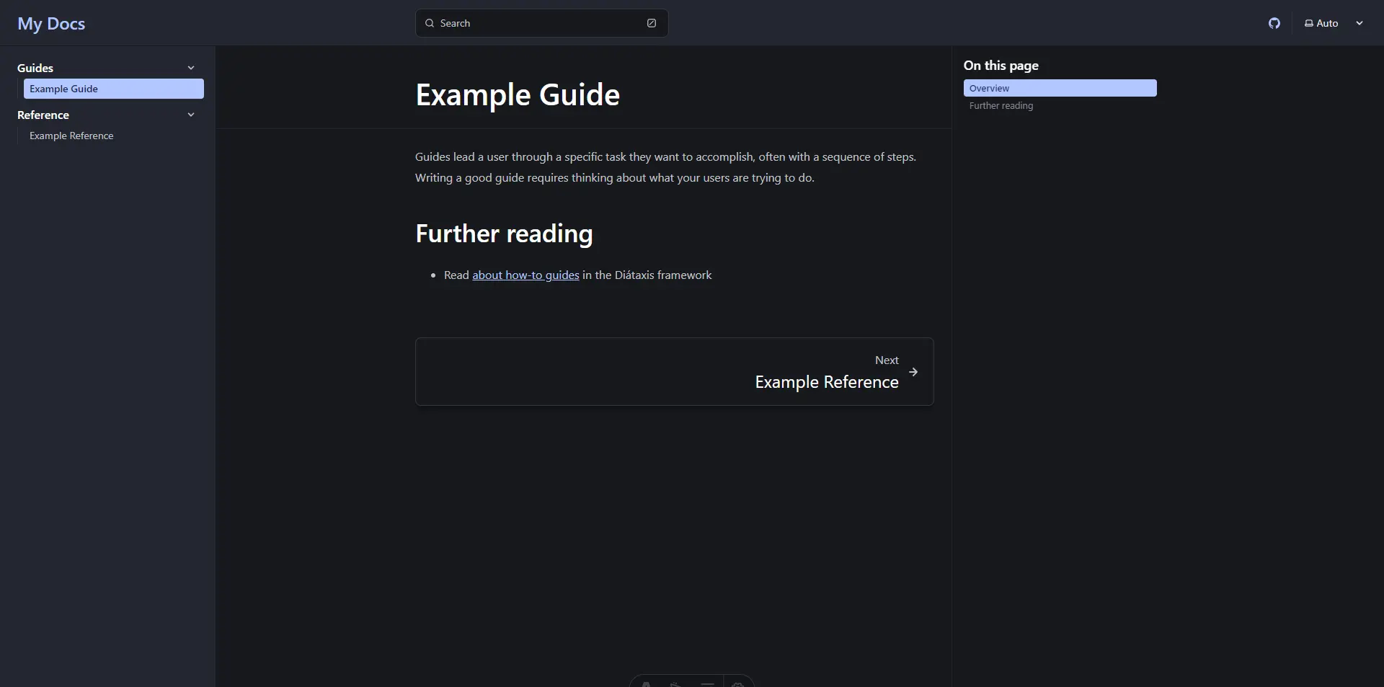Follow the 'about how-to guides' link
1384x687 pixels.
pos(525,275)
